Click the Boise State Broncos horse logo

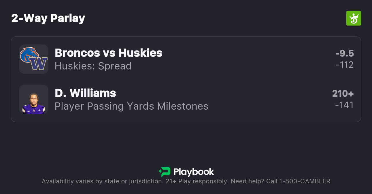tap(29, 54)
